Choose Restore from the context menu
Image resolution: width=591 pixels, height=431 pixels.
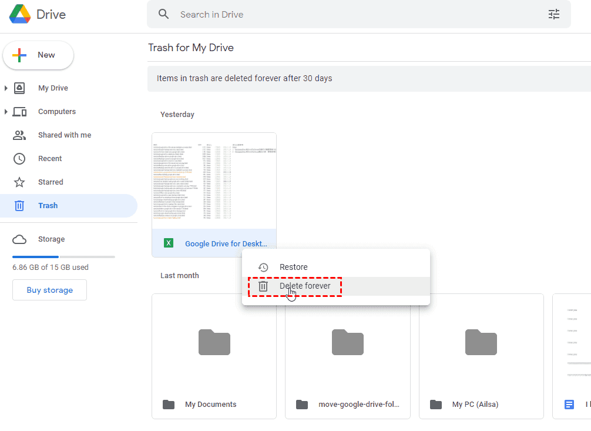[x=294, y=266]
